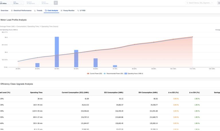Click Efficiency Class Upgrade Analysis heading
The image size is (220, 131).
point(17,84)
